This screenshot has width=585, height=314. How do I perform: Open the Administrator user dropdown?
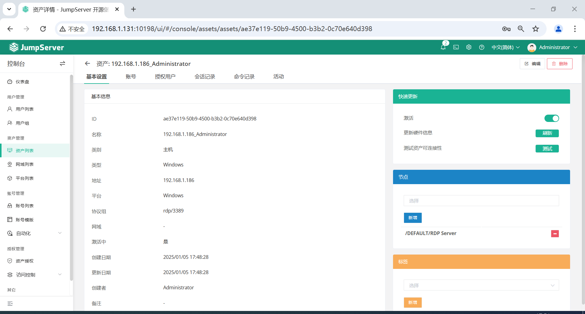(x=552, y=47)
